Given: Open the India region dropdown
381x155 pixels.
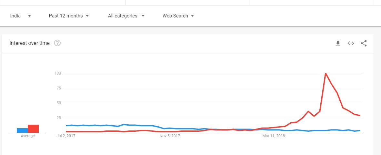Looking at the screenshot, I should (x=20, y=16).
